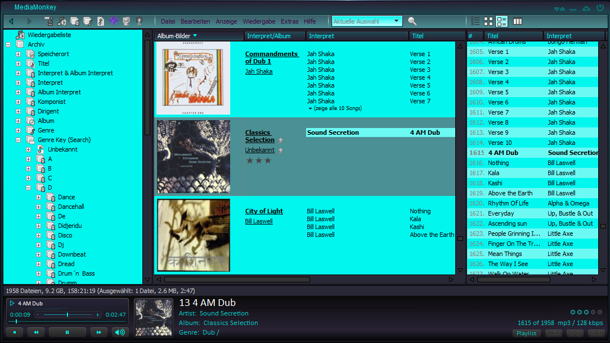Screen dimensions: 610x343
Task: Expand the Dancehall genre node
Action: coord(38,207)
